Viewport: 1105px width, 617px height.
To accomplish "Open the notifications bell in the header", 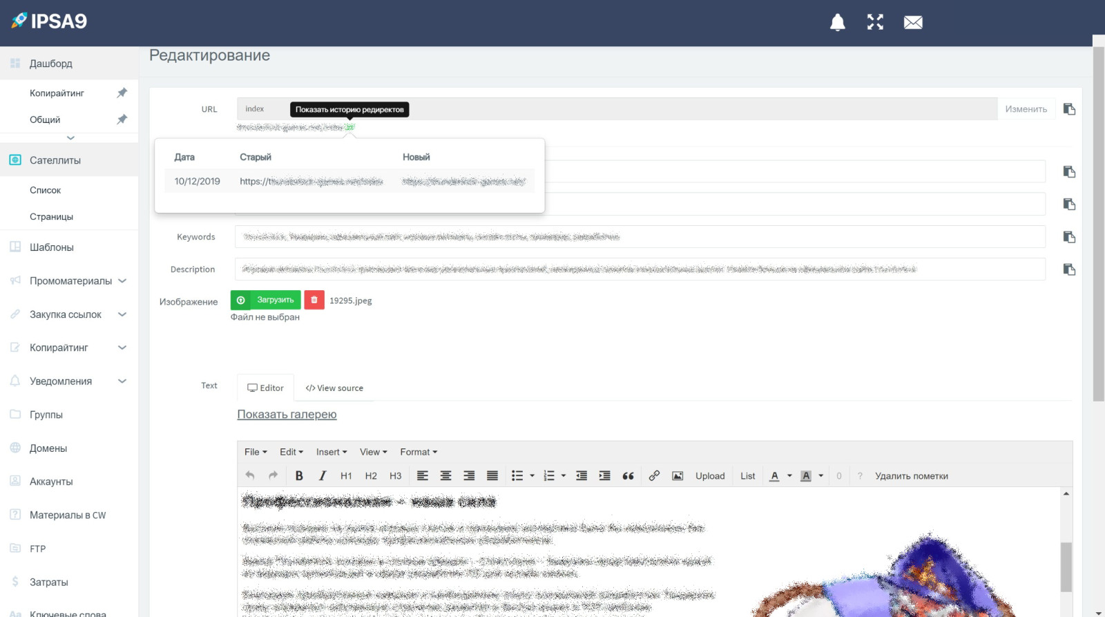I will tap(837, 22).
